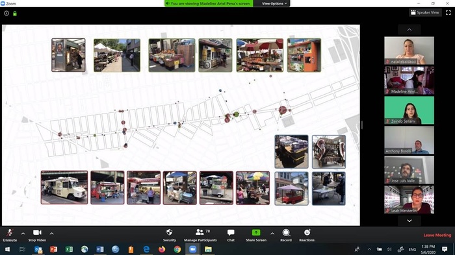
Task: Show next participants with down chevron
Action: click(x=409, y=221)
